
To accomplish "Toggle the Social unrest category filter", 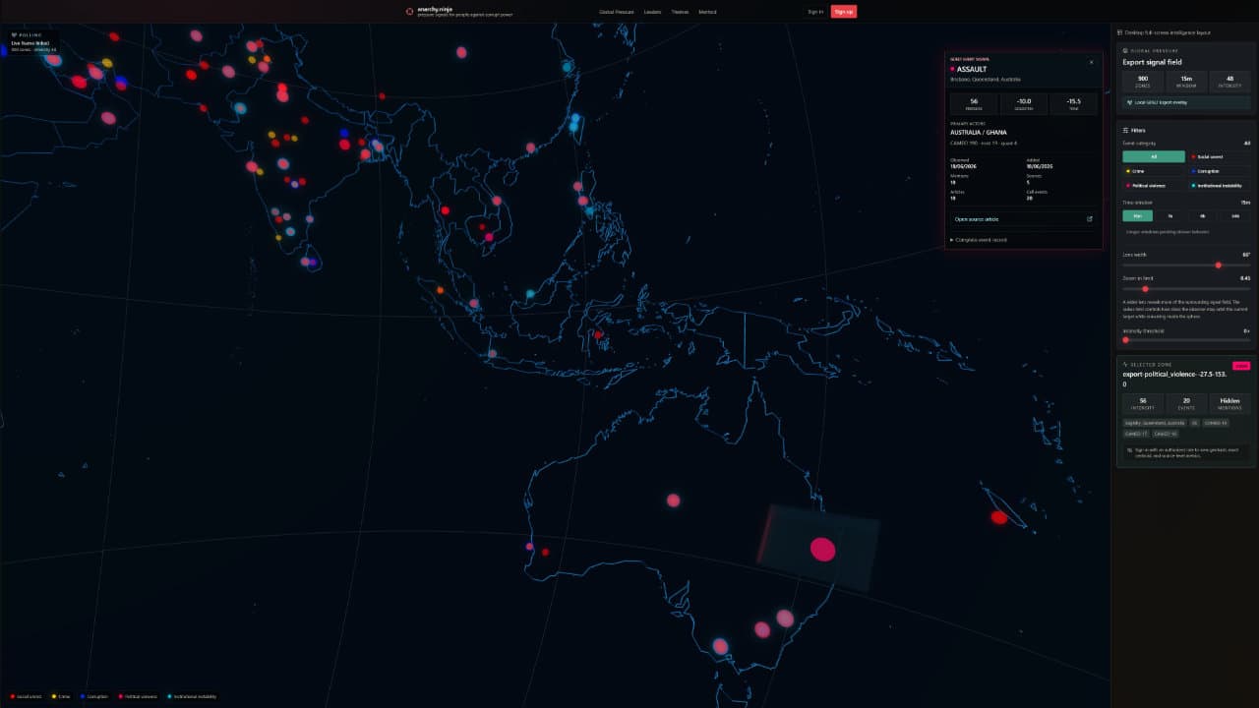I will click(x=1219, y=156).
